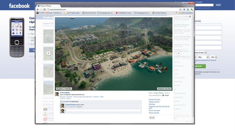The height and width of the screenshot is (132, 235).
Task: Open General Santana's profile link
Action: click(x=71, y=105)
